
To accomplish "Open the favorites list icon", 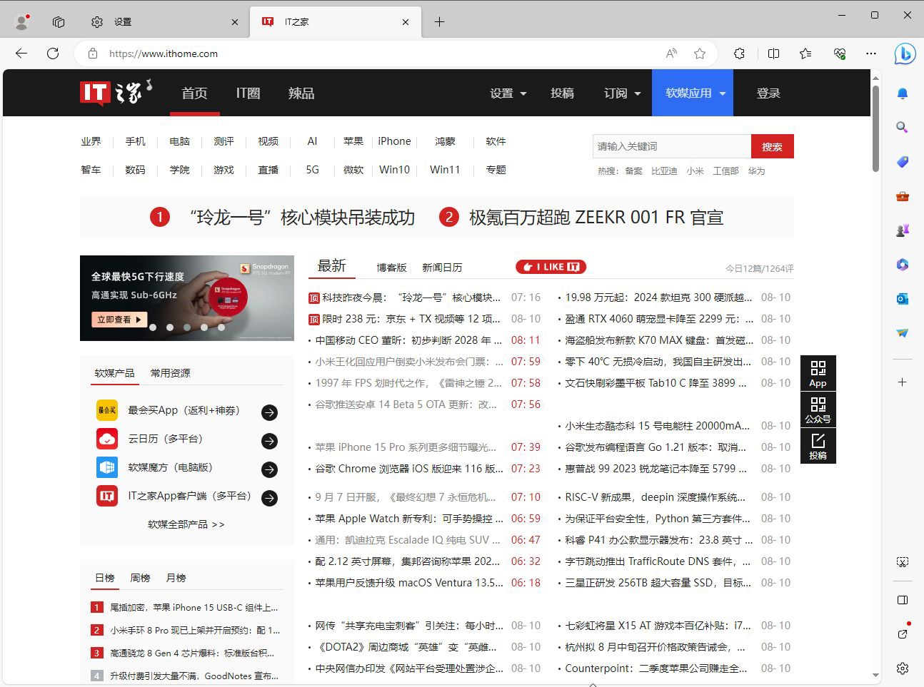I will tap(805, 54).
